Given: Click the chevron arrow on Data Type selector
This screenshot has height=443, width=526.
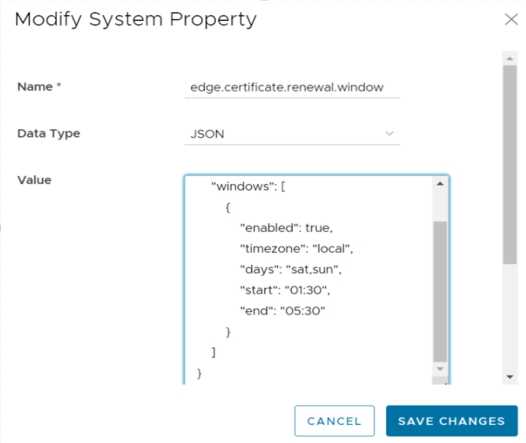Looking at the screenshot, I should pos(389,134).
